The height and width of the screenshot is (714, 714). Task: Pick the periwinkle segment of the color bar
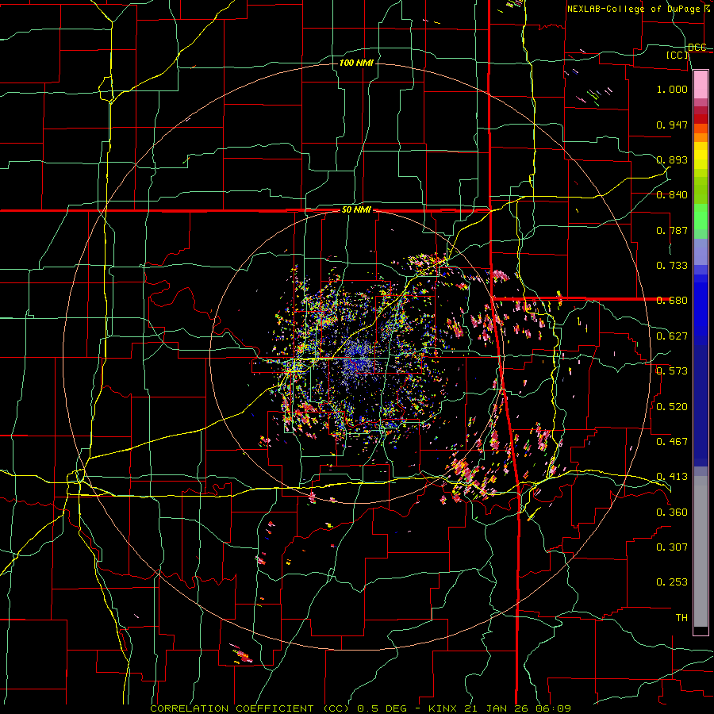tap(701, 251)
